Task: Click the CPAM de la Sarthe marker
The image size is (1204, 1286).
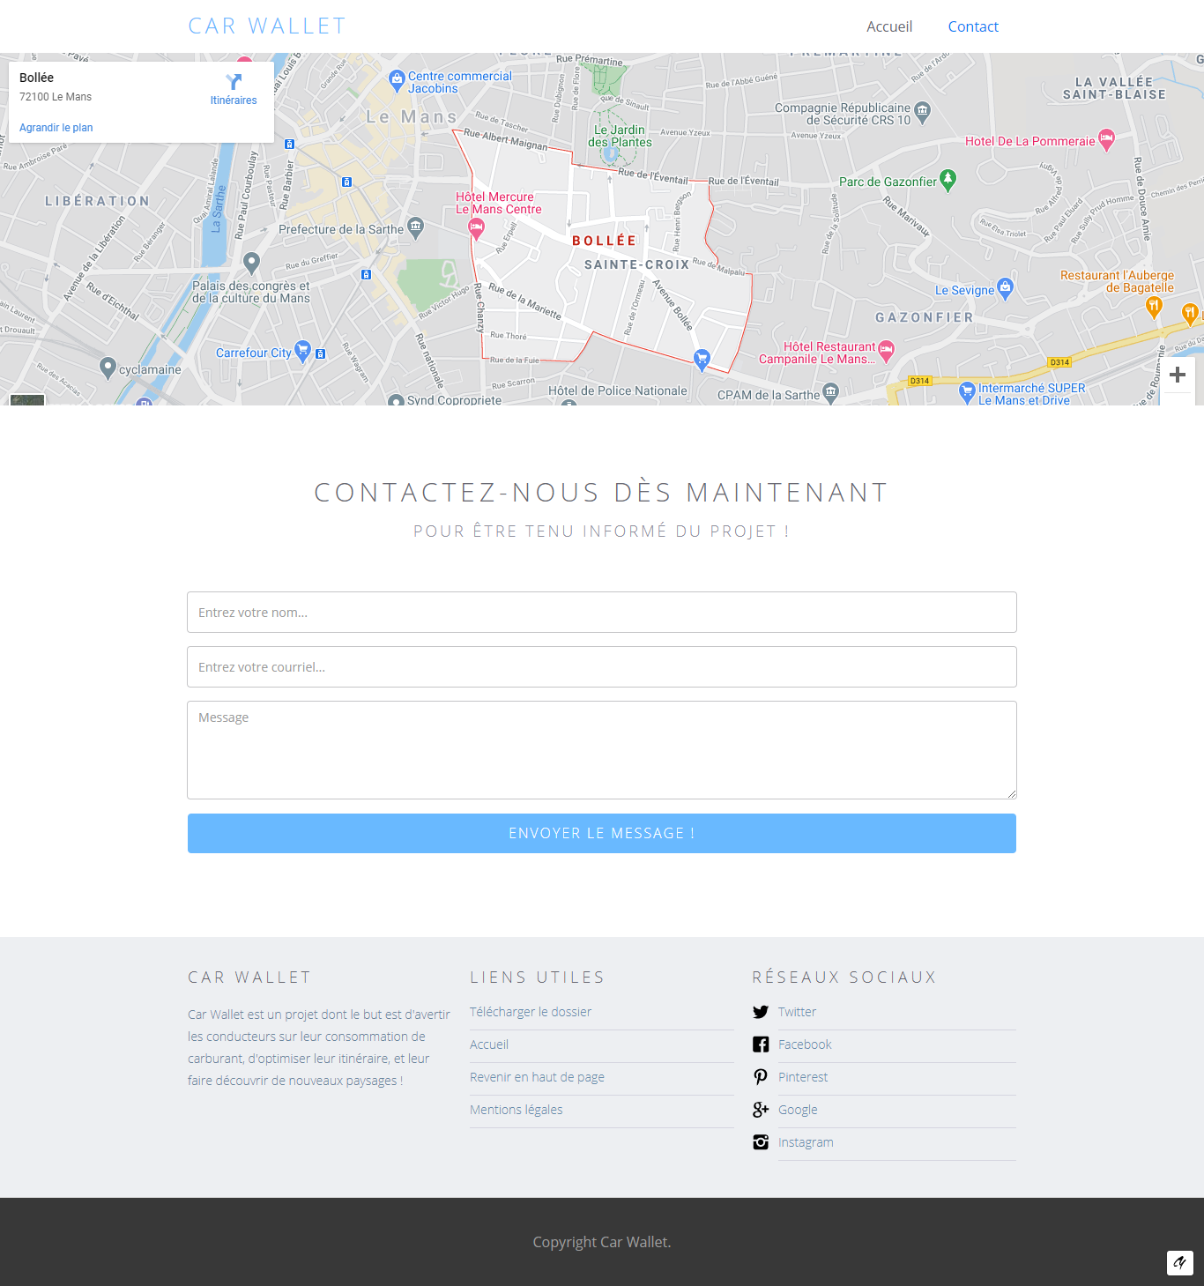Action: coord(830,391)
